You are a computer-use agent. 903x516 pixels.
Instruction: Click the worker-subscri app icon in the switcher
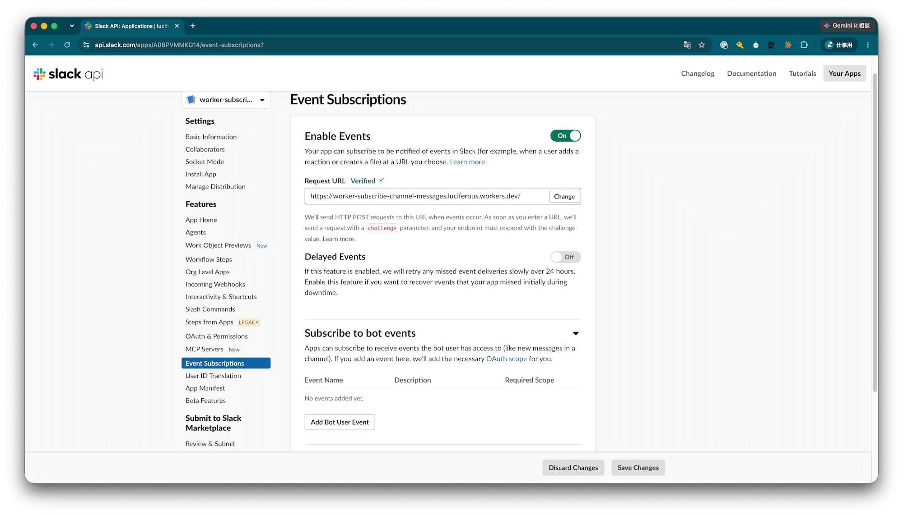tap(191, 100)
